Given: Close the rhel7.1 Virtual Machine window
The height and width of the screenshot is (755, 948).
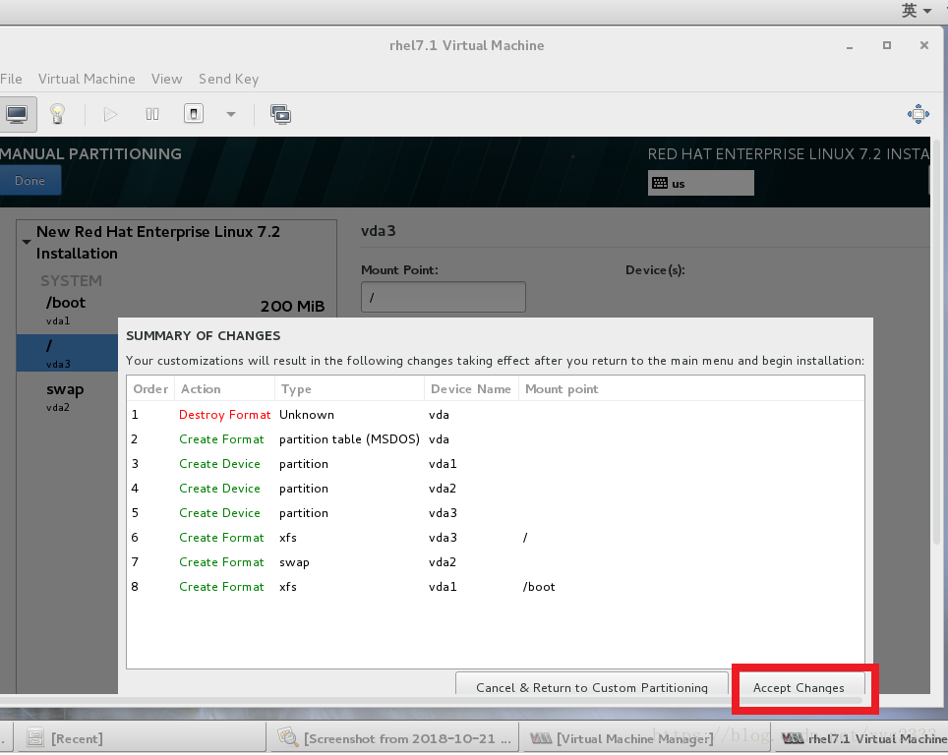Looking at the screenshot, I should (923, 45).
